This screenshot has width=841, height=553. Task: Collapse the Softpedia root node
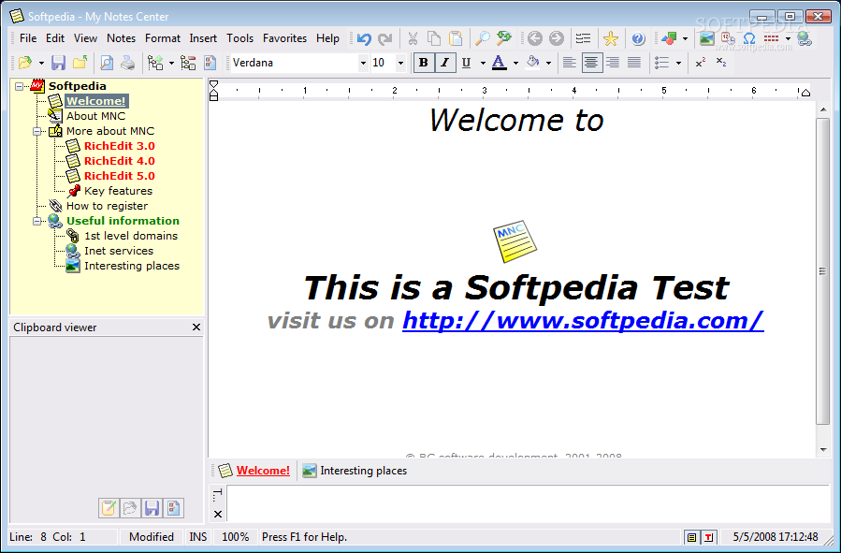[20, 86]
